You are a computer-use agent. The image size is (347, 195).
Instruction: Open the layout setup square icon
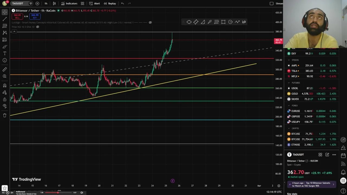click(x=272, y=4)
